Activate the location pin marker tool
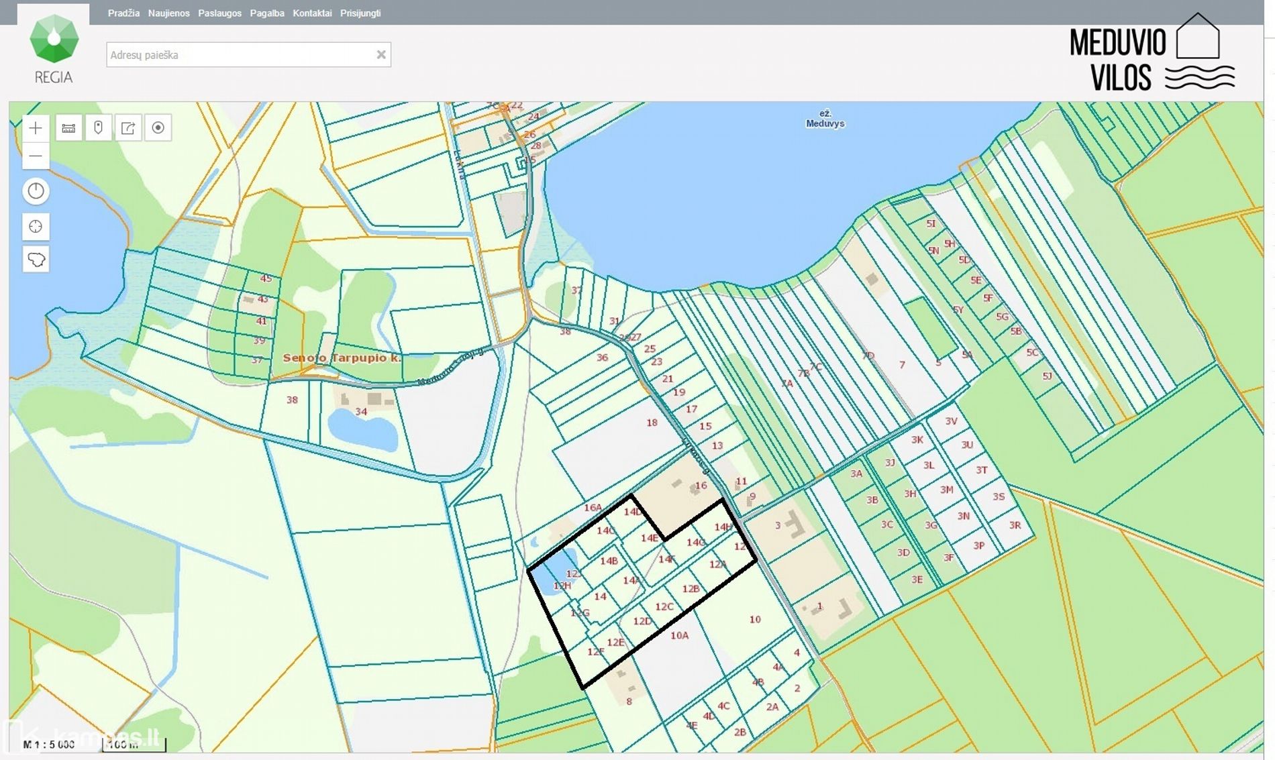Viewport: 1275px width, 760px height. [99, 128]
